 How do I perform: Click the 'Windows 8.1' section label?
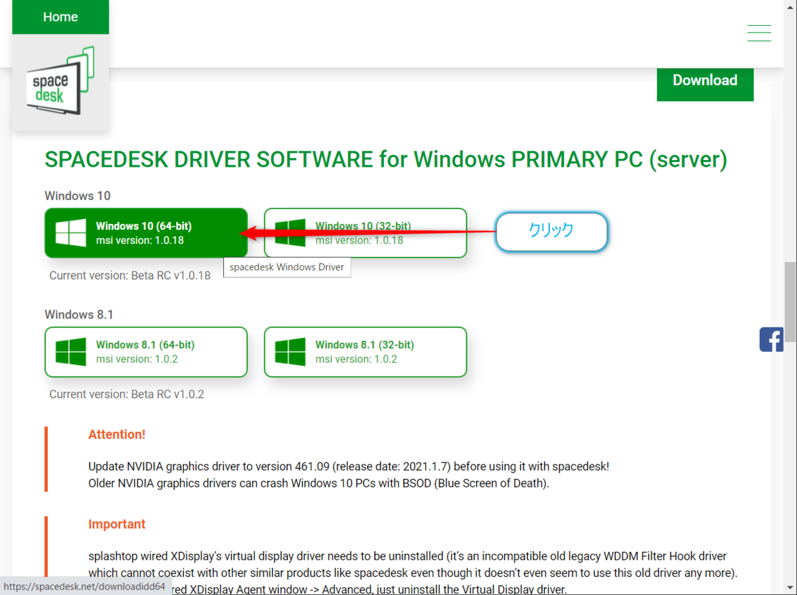point(78,314)
